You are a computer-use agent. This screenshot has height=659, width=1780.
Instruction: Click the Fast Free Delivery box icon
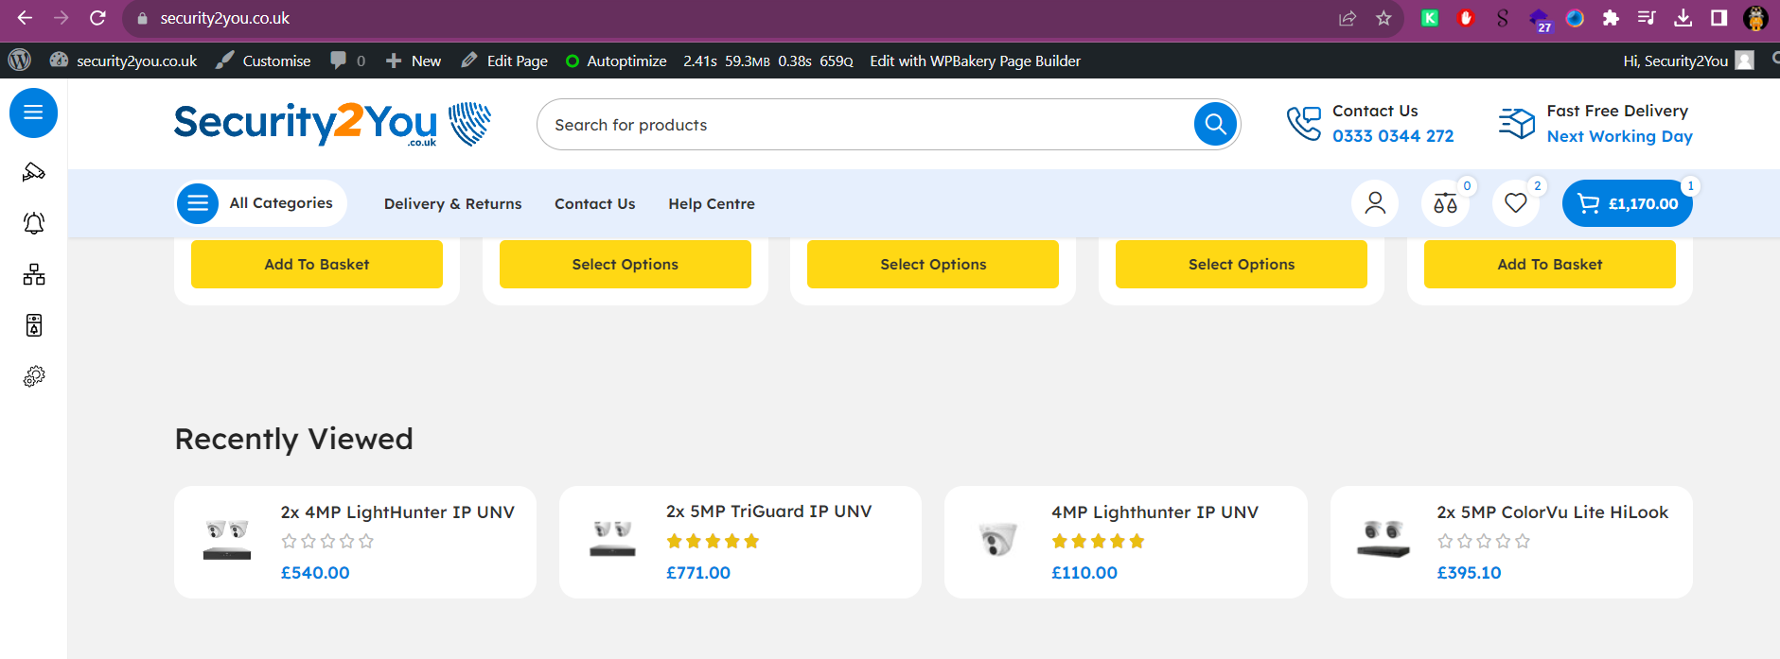(1517, 124)
